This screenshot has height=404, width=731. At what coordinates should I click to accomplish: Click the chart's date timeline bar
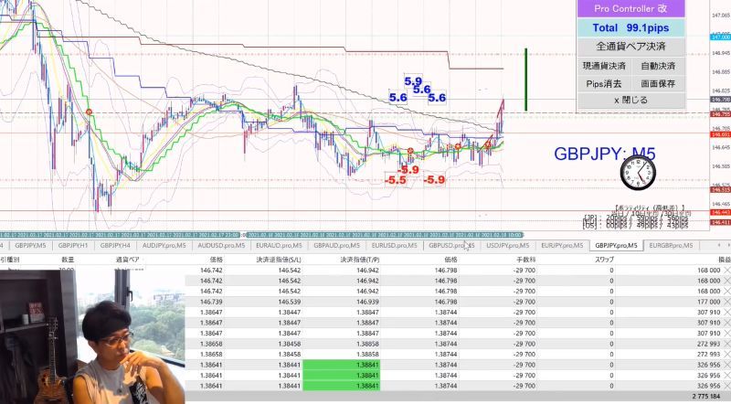click(261, 235)
